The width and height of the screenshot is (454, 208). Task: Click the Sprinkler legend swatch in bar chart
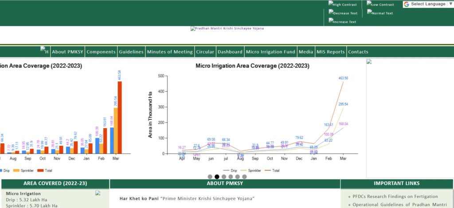[x=17, y=170]
